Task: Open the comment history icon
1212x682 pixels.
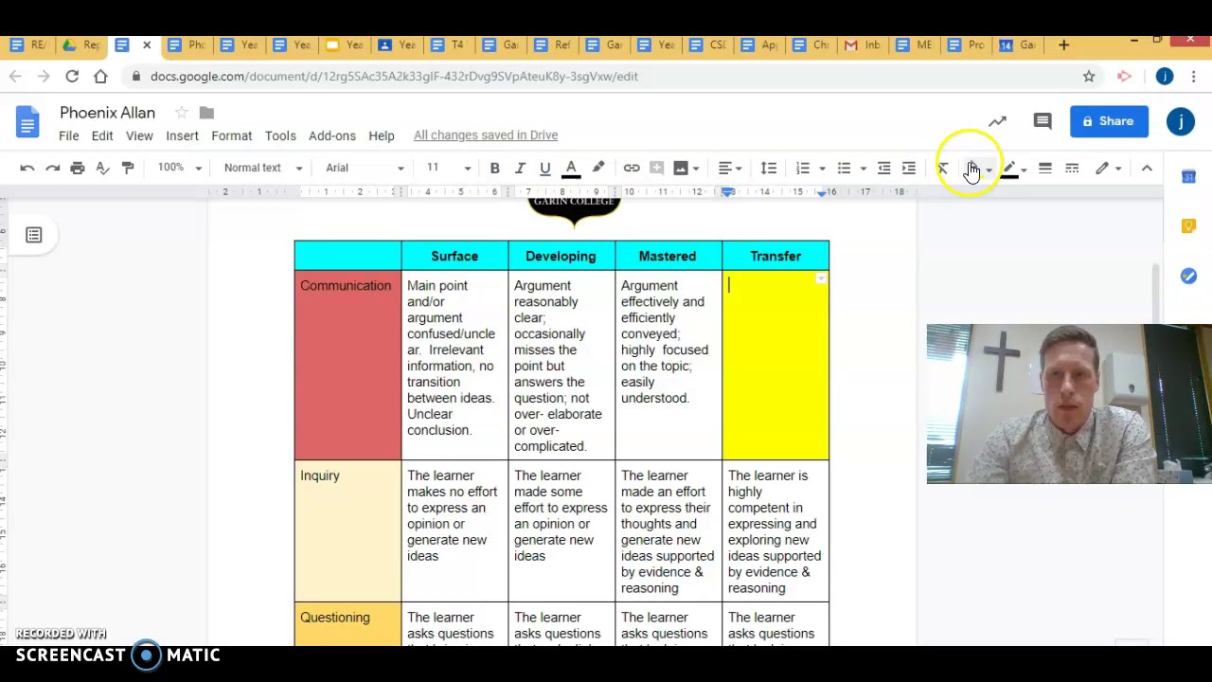Action: point(1043,121)
